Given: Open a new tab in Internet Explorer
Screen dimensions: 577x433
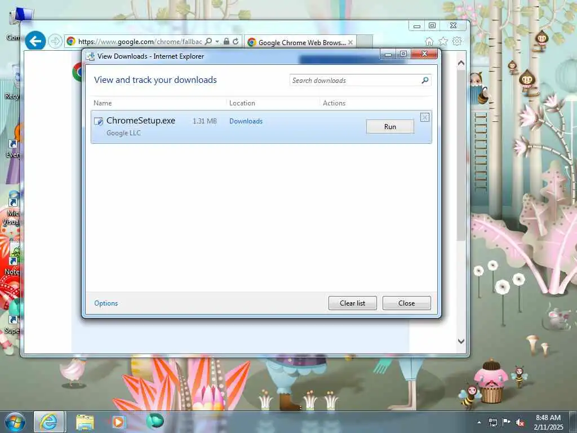Looking at the screenshot, I should 365,42.
